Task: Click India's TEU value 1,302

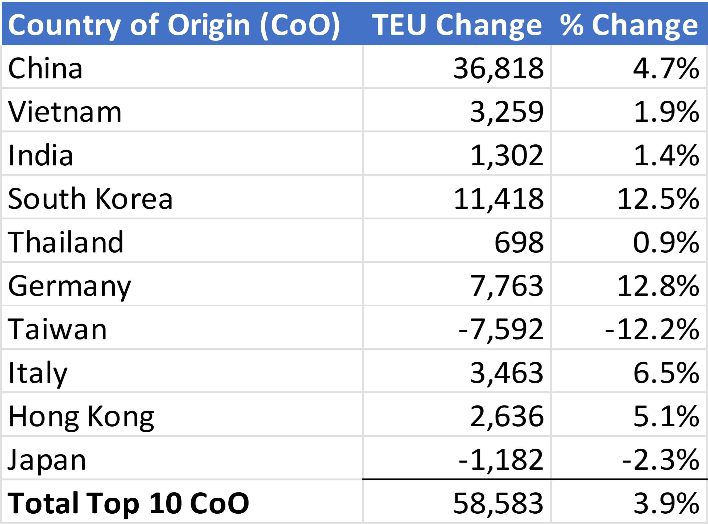Action: 506,155
